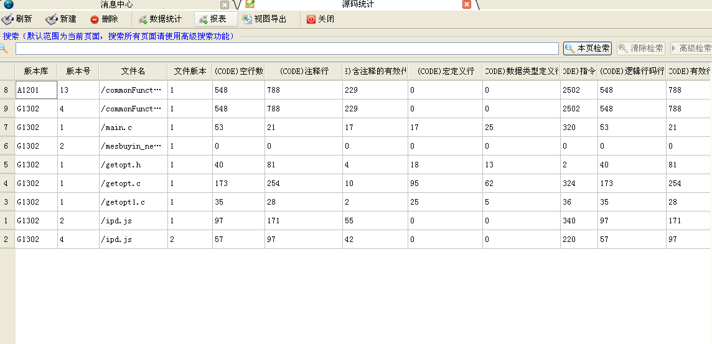This screenshot has width=712, height=344.
Task: Click the 清除检索 clear search button
Action: [640, 49]
